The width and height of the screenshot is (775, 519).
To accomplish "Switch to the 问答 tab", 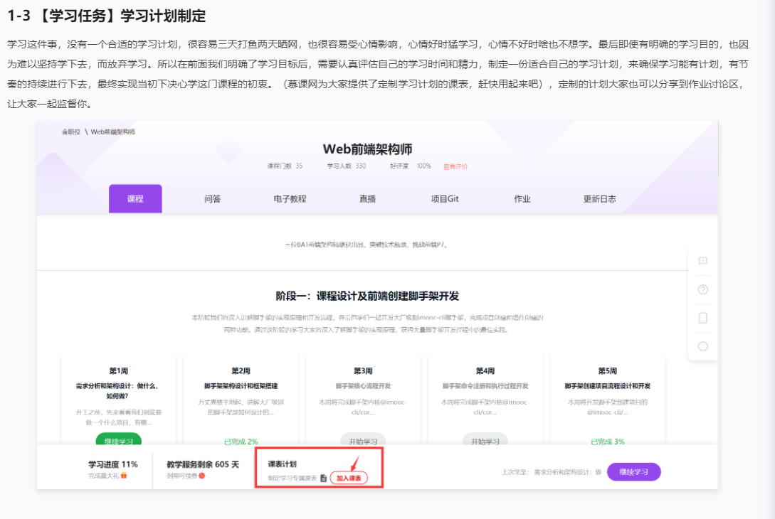I will (212, 199).
